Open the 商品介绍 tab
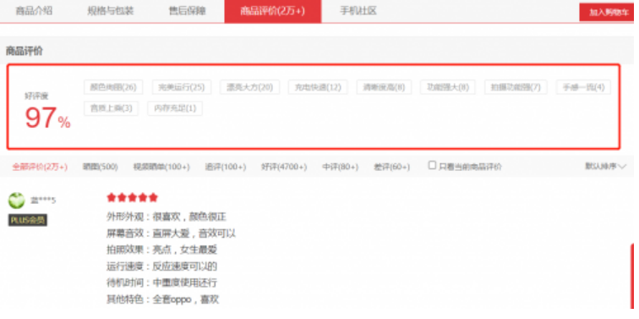 click(x=34, y=11)
